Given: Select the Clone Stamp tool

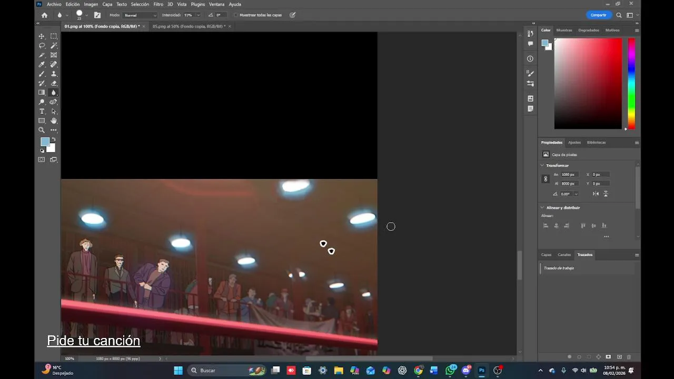Looking at the screenshot, I should click(54, 74).
